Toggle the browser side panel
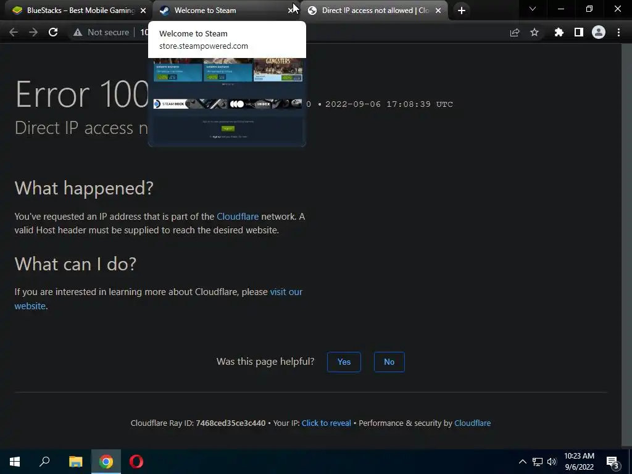The height and width of the screenshot is (474, 632). (x=579, y=32)
